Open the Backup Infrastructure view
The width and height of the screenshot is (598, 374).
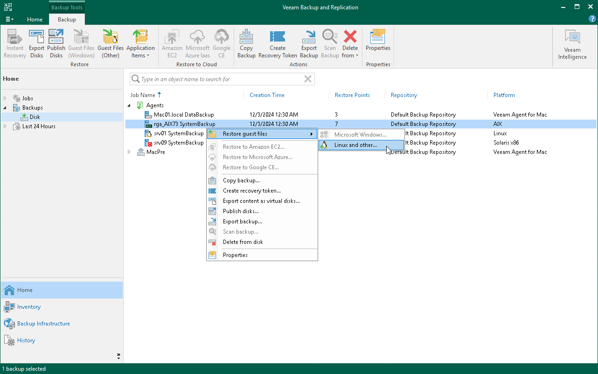click(62, 324)
